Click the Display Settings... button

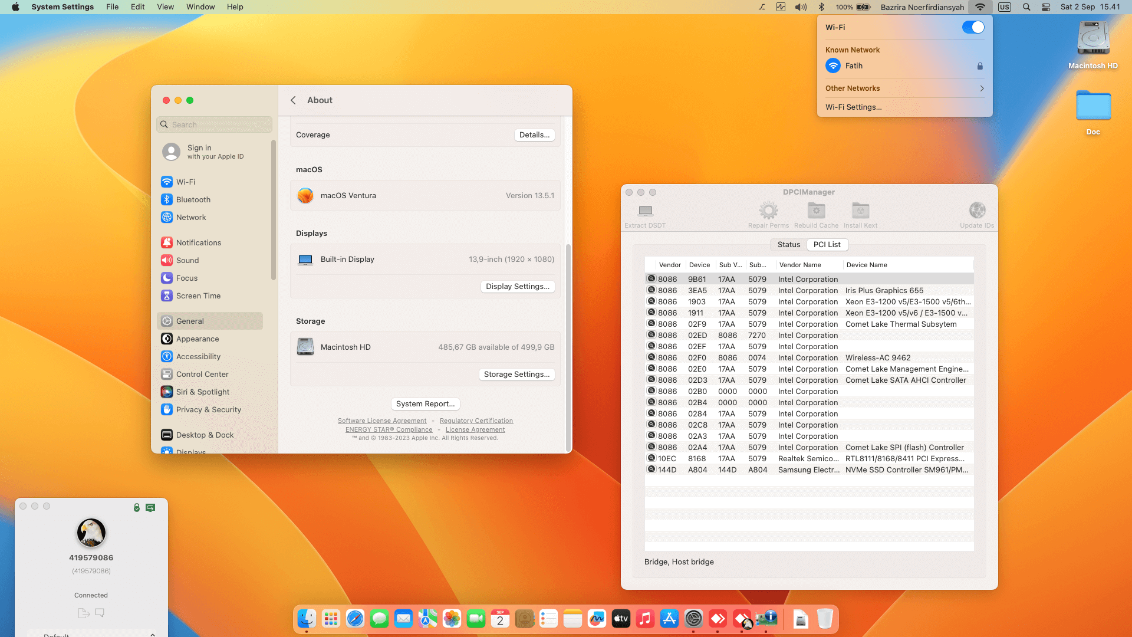point(517,287)
